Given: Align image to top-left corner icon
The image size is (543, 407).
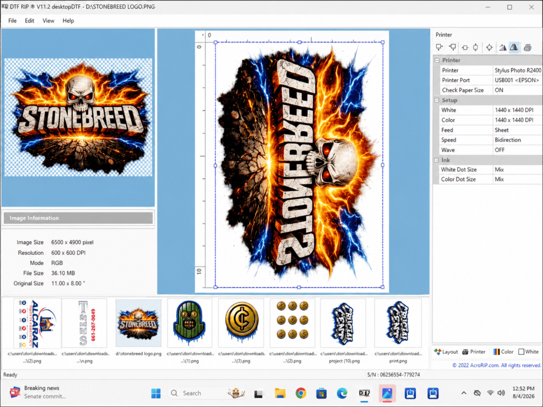Looking at the screenshot, I should [440, 47].
